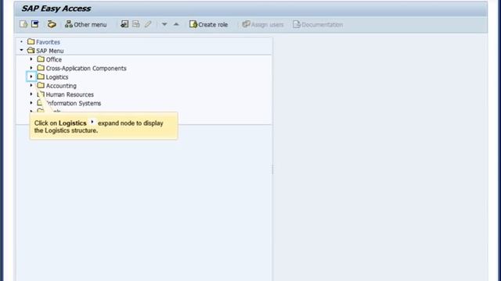Select the Information Systems tree item
The image size is (501, 281).
[74, 103]
